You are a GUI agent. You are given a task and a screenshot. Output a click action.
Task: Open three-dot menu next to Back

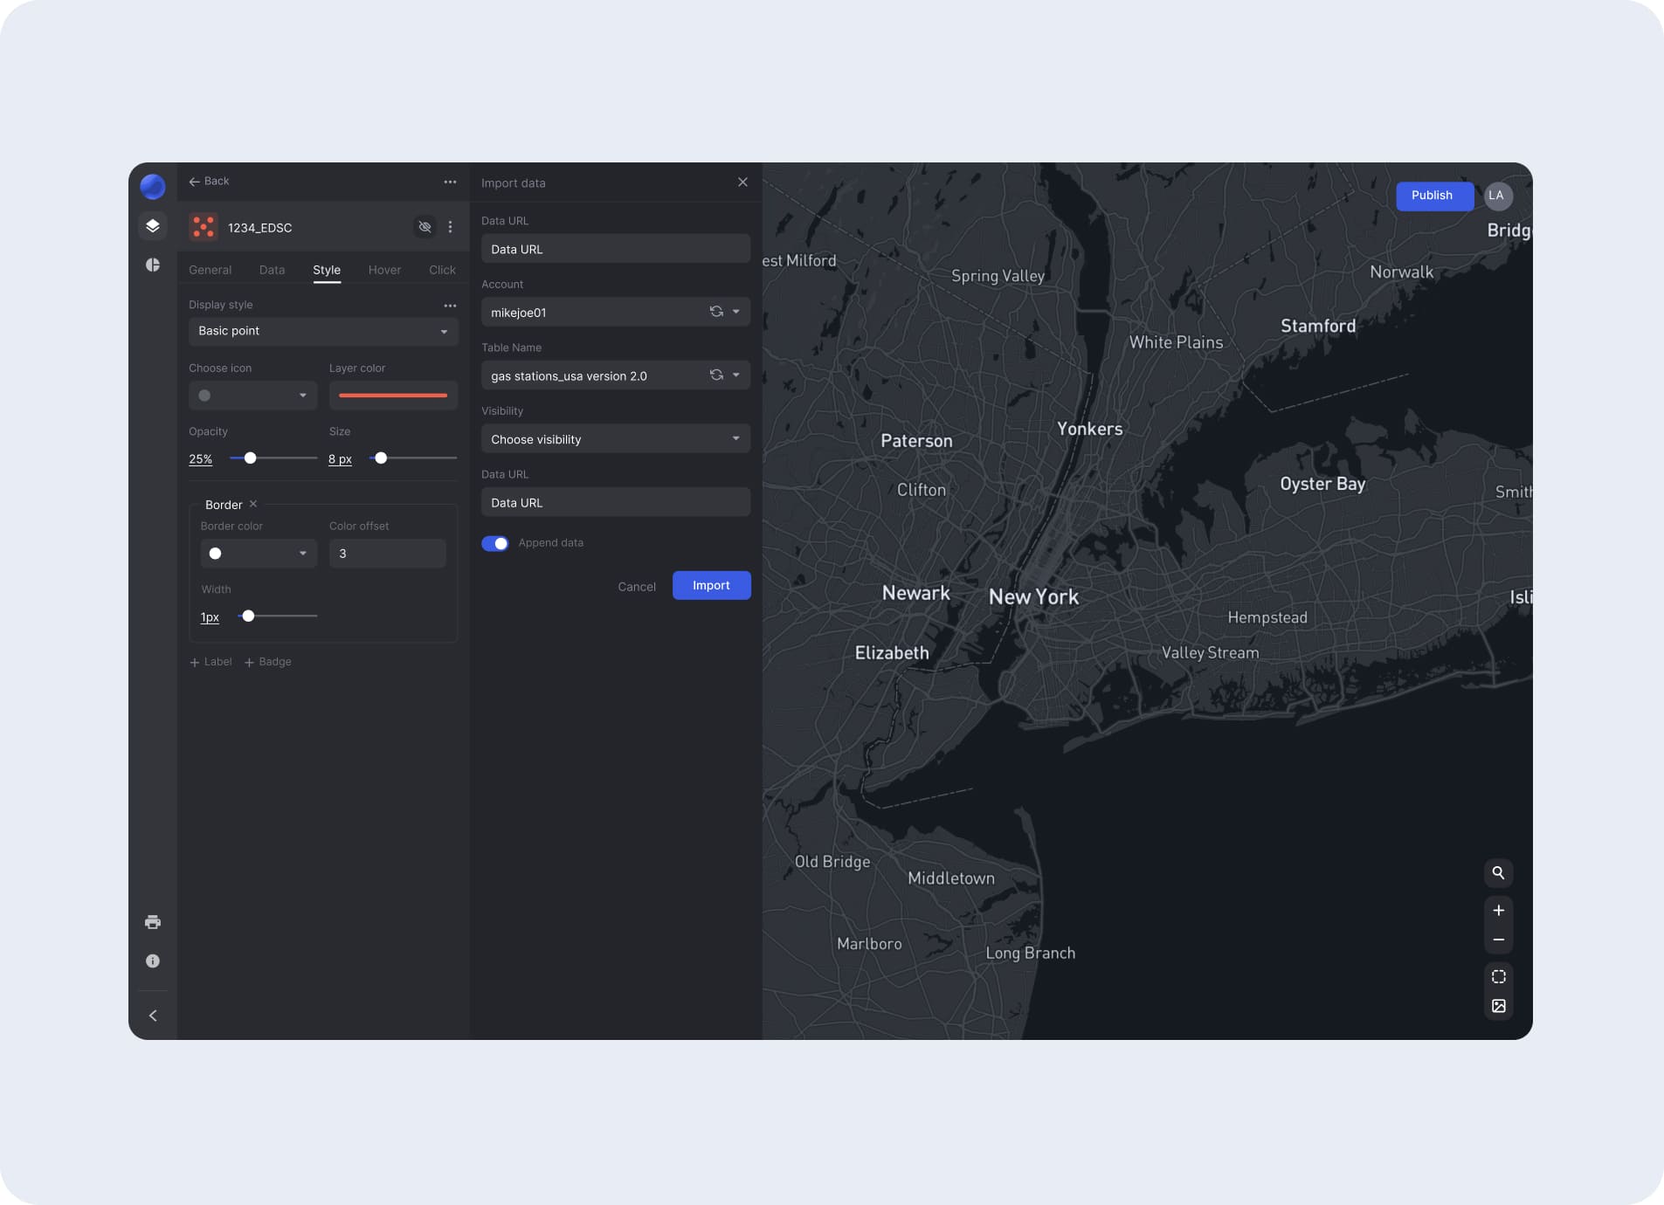(450, 182)
